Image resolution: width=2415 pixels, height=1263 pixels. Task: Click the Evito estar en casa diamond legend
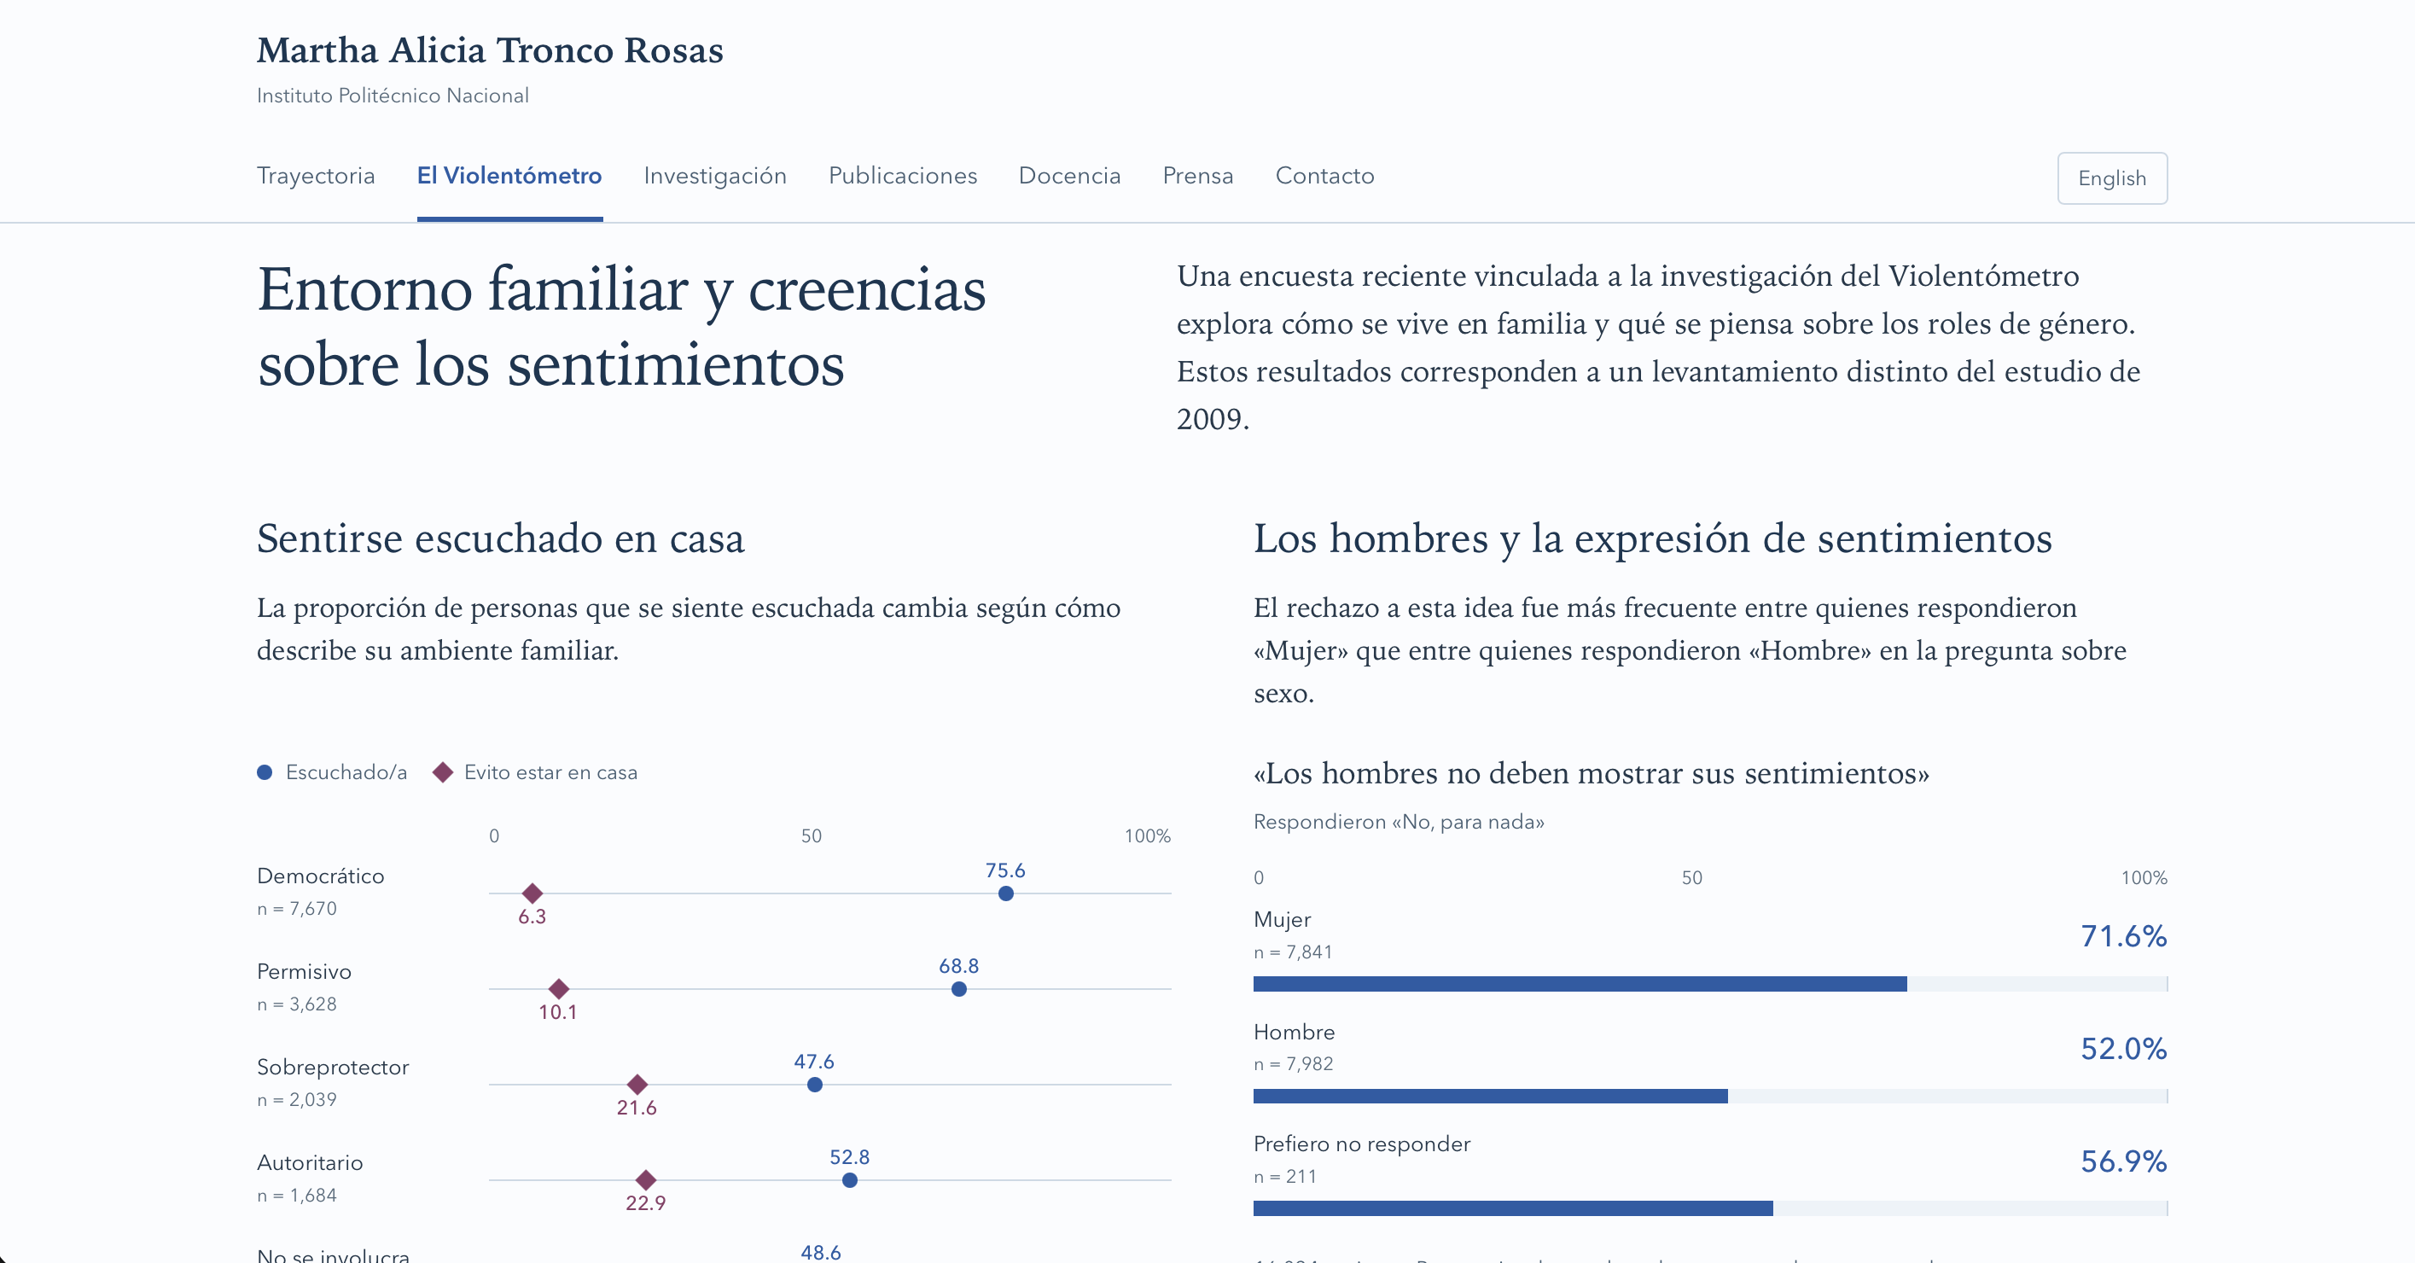coord(443,772)
